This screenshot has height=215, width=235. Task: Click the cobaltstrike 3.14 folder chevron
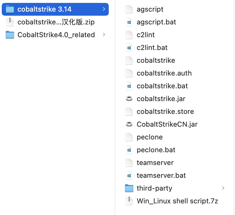[104, 9]
